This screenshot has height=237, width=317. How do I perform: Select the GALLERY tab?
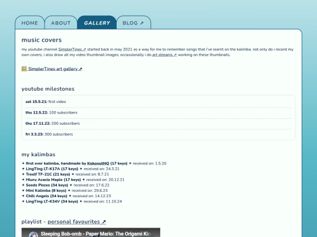[x=97, y=23]
